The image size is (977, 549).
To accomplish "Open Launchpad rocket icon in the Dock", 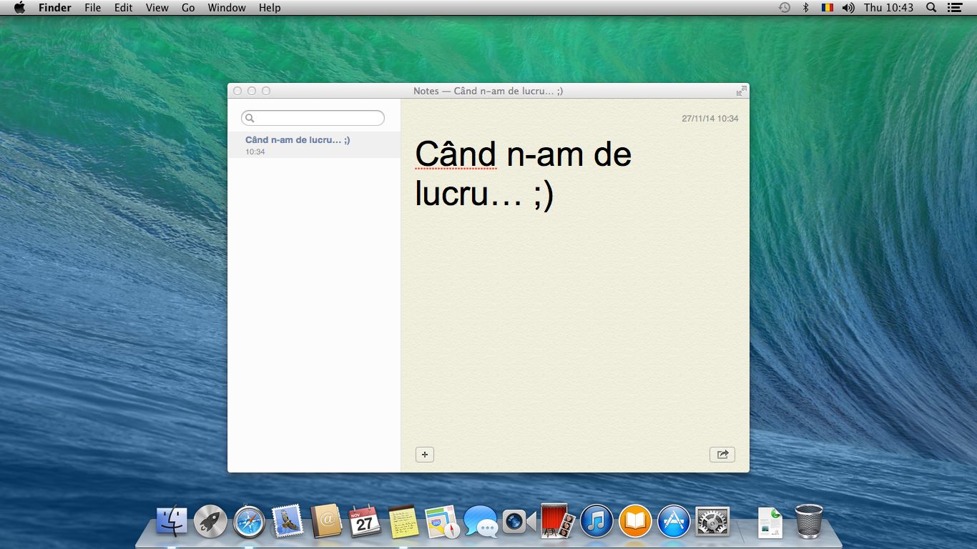I will [x=210, y=522].
